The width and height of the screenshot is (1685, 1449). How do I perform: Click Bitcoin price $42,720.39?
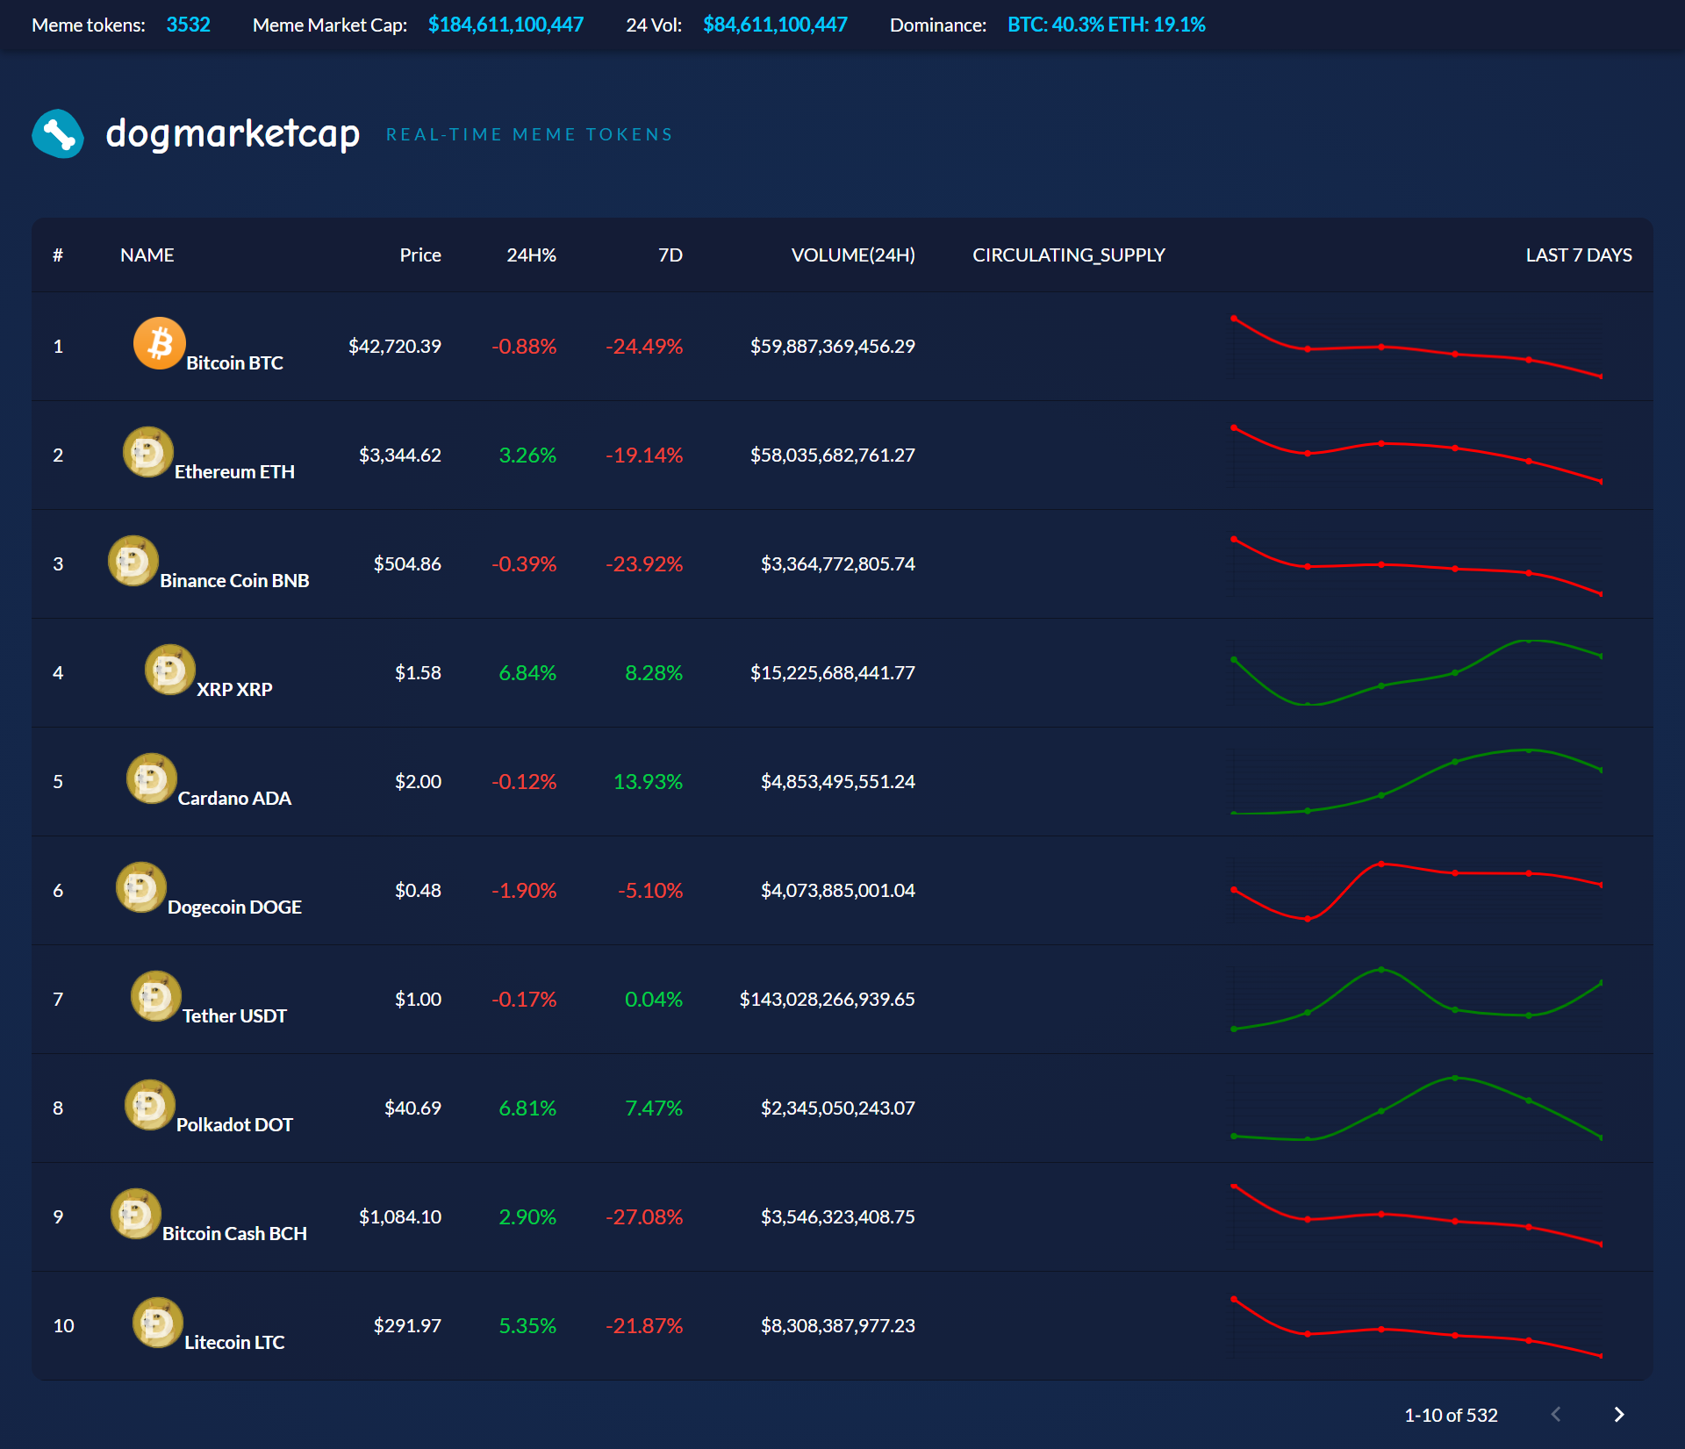395,347
